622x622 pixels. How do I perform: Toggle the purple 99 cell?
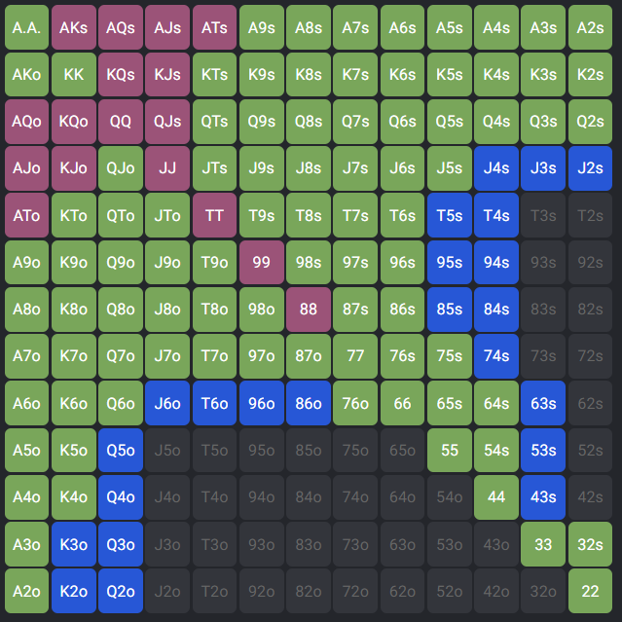pos(262,262)
